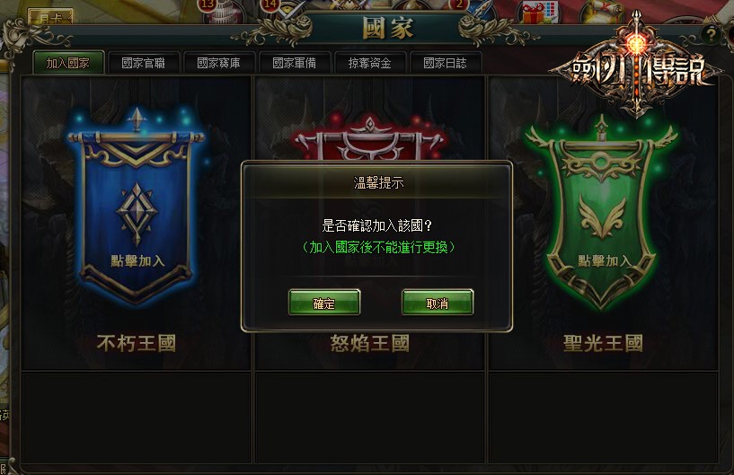Click the 劍刃傳說 game logo

[x=637, y=69]
